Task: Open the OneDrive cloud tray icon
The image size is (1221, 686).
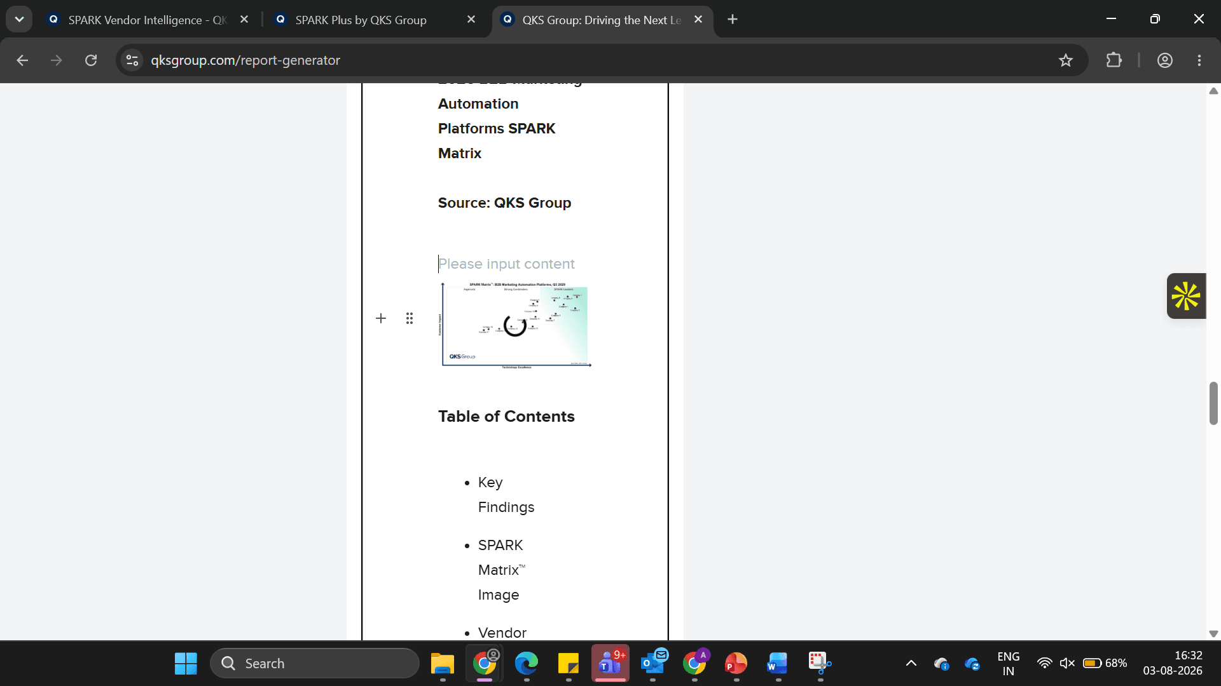Action: 942,664
